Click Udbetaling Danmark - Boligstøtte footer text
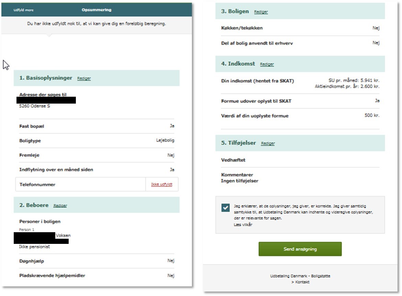Screen dimensions: 402x296 [300, 276]
